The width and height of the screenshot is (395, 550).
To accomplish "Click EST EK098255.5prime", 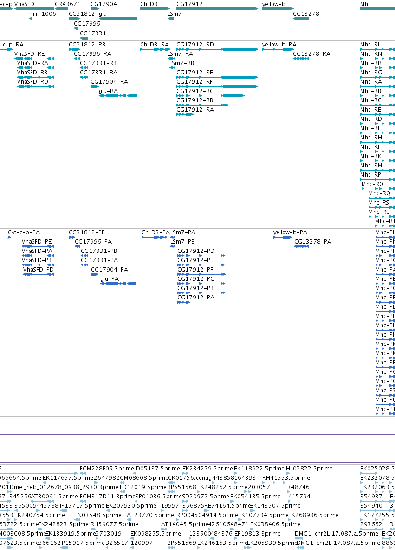I will (155, 534).
